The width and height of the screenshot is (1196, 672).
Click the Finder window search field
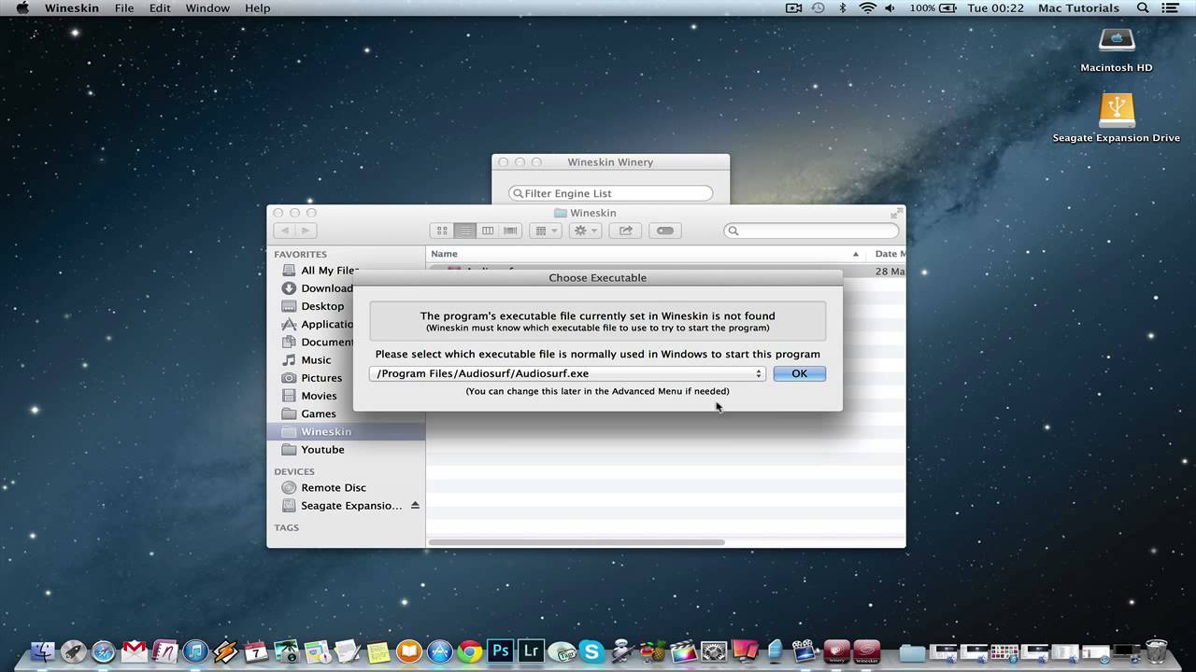811,231
